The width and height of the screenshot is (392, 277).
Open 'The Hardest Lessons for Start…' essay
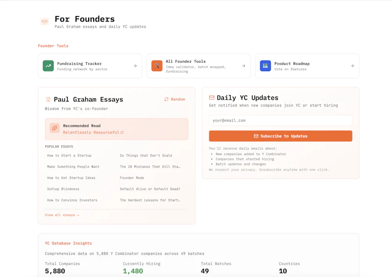[x=150, y=200]
